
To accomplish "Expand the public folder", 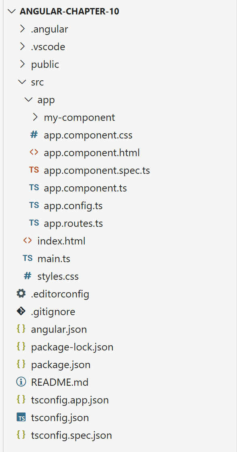I will pyautogui.click(x=22, y=64).
